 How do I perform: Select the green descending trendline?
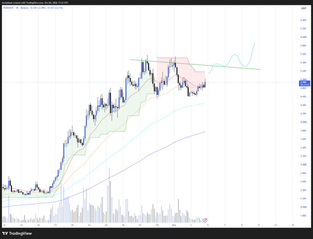point(195,65)
